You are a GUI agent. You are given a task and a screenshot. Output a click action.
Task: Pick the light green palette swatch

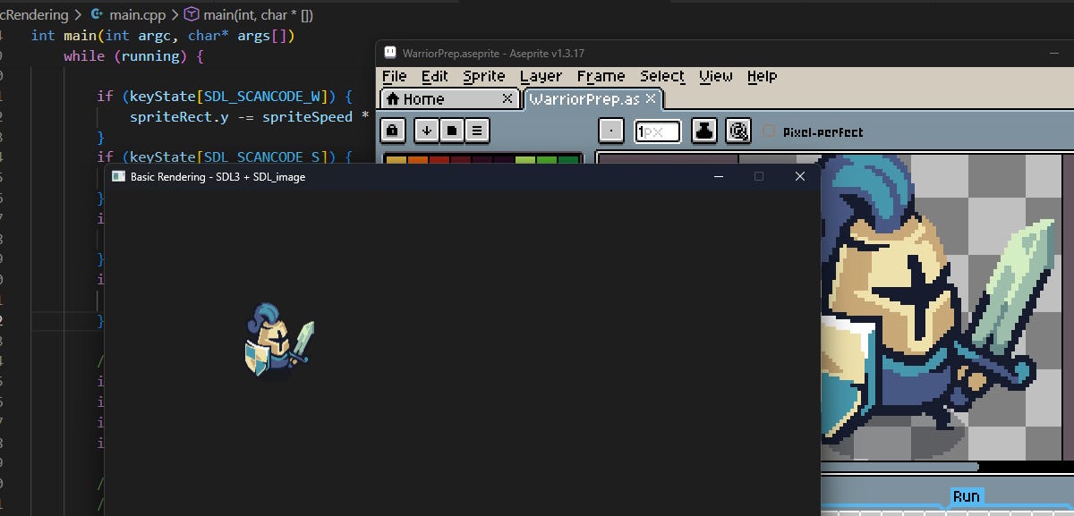pyautogui.click(x=525, y=161)
